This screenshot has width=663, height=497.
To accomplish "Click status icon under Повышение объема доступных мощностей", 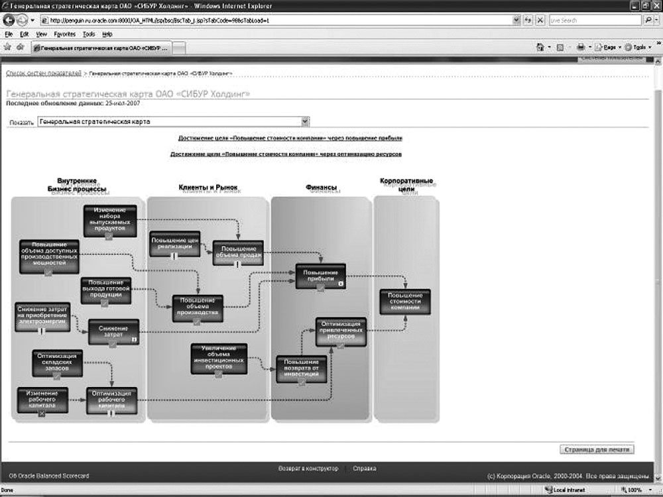I will tap(48, 272).
